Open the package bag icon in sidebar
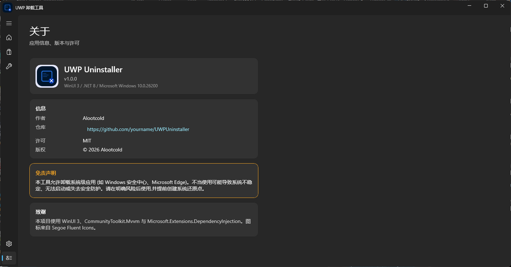 9,52
